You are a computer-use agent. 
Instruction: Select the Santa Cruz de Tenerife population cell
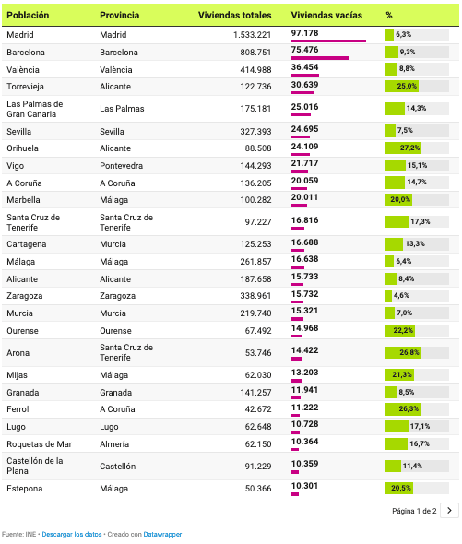(33, 222)
